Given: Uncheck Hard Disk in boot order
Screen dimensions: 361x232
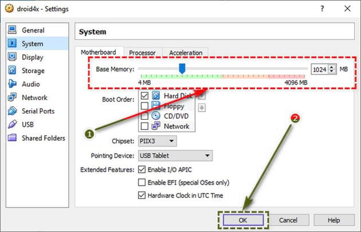Looking at the screenshot, I should point(144,96).
